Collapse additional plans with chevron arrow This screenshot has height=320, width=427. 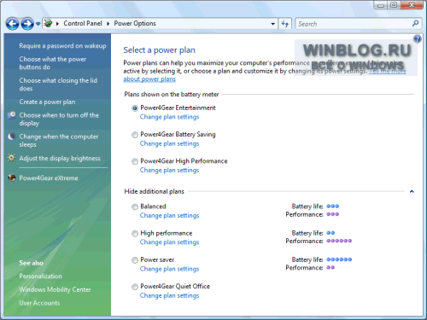(412, 191)
